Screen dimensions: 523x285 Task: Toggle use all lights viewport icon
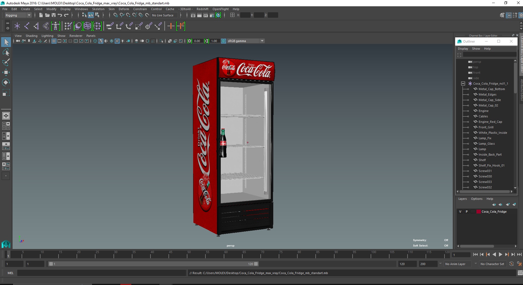123,41
